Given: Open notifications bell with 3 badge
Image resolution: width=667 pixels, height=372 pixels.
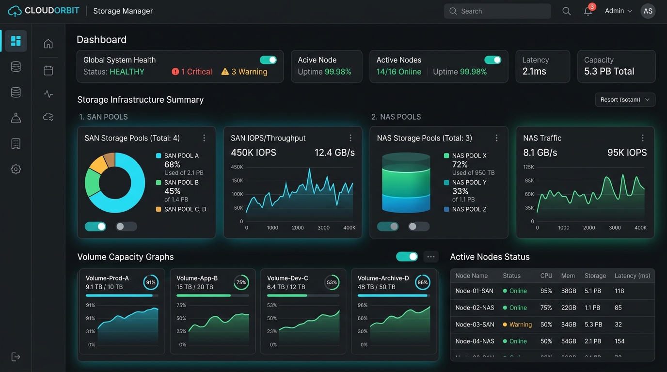Looking at the screenshot, I should pos(588,11).
